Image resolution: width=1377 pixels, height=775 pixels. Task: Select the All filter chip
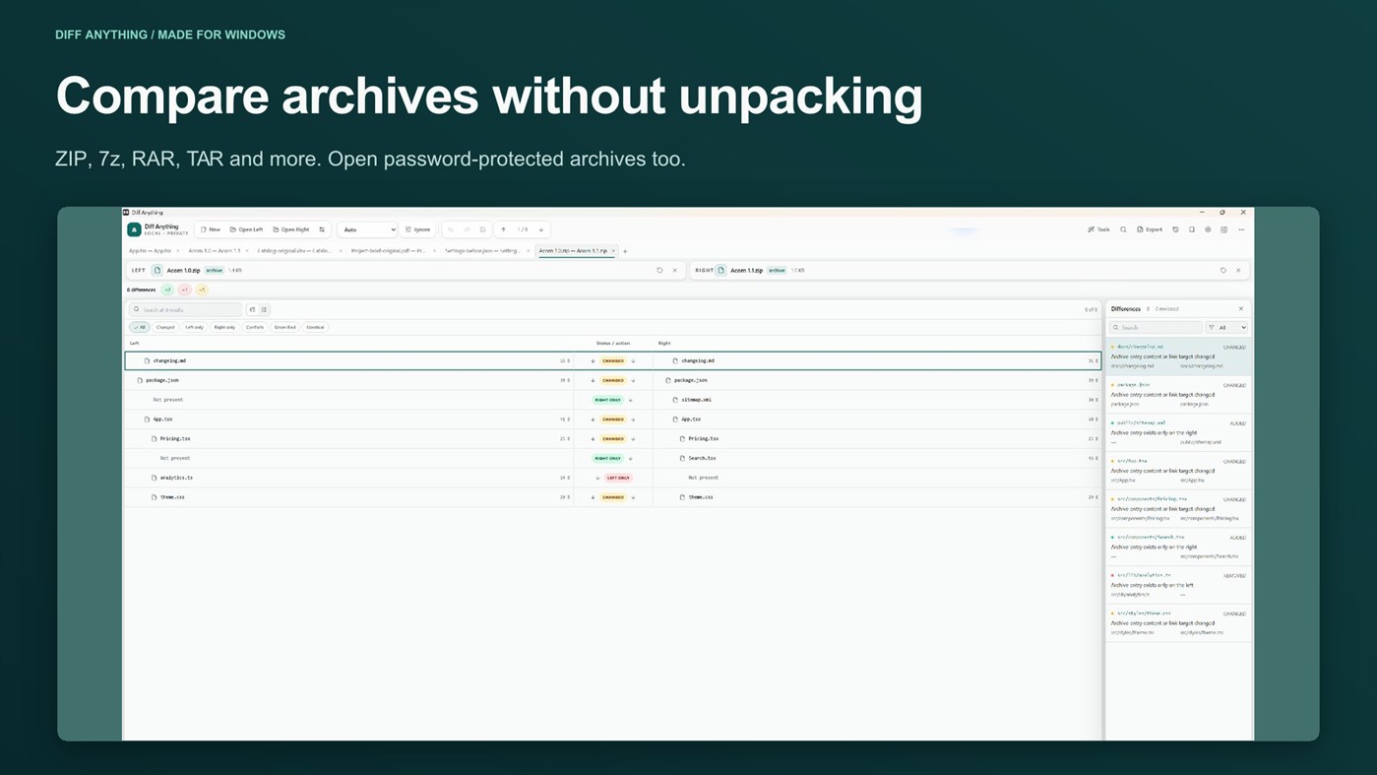139,327
